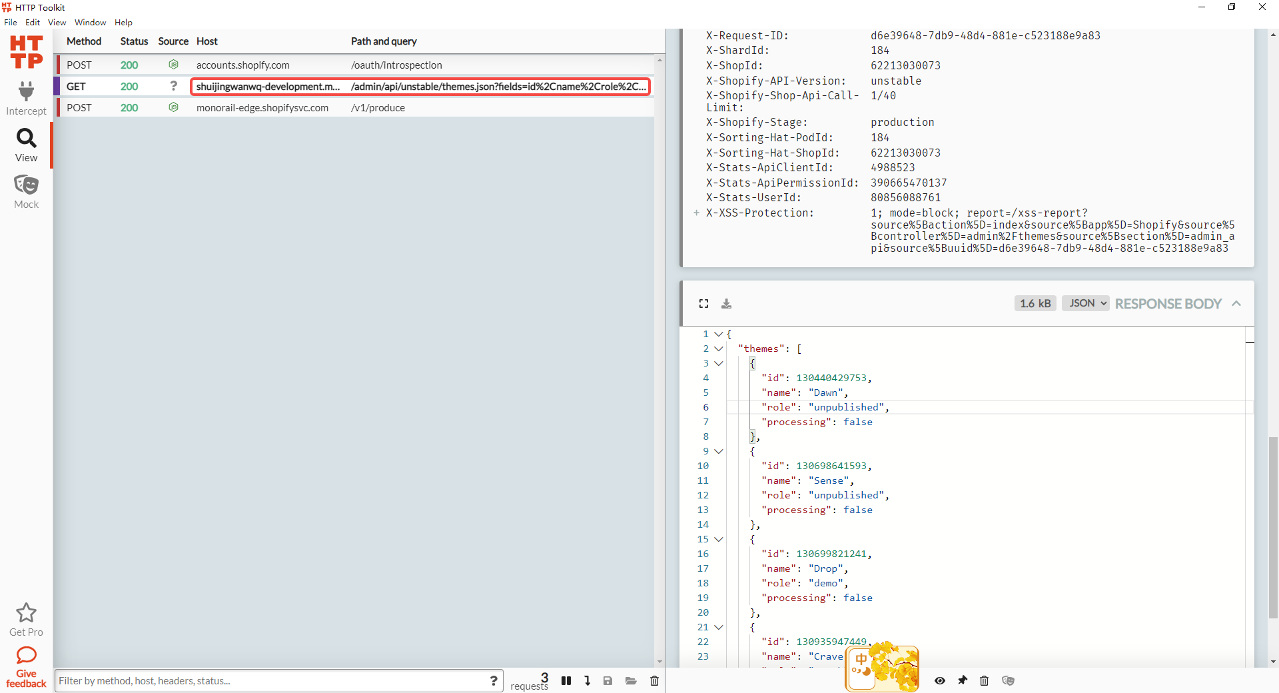
Task: Go to the Intercept page
Action: pos(26,99)
